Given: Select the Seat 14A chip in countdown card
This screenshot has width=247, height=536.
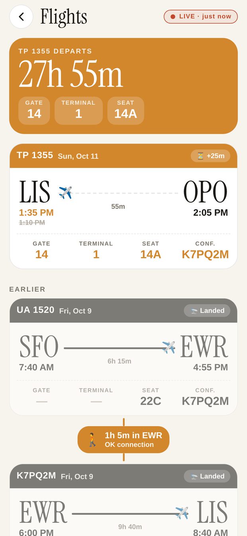Looking at the screenshot, I should (125, 111).
